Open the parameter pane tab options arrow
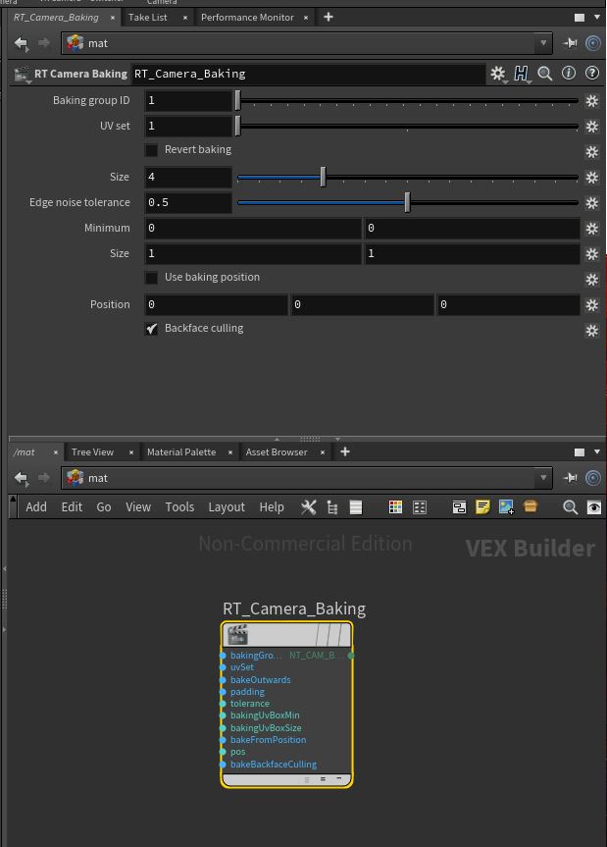Image resolution: width=607 pixels, height=847 pixels. pyautogui.click(x=597, y=18)
